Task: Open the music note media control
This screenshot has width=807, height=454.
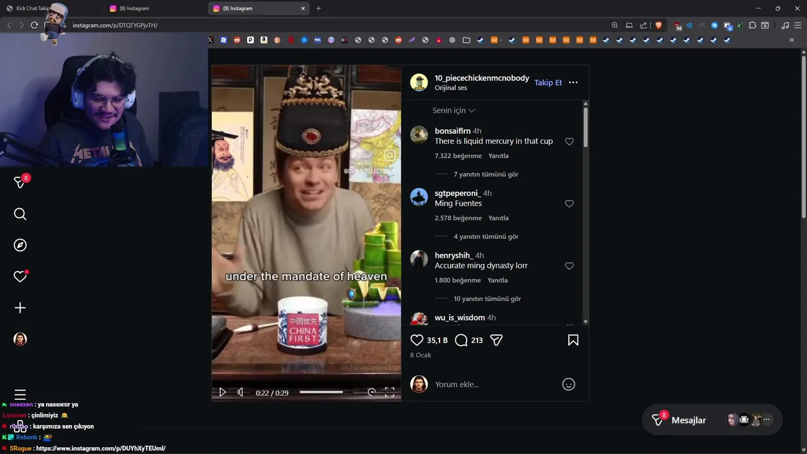Action: [x=785, y=25]
